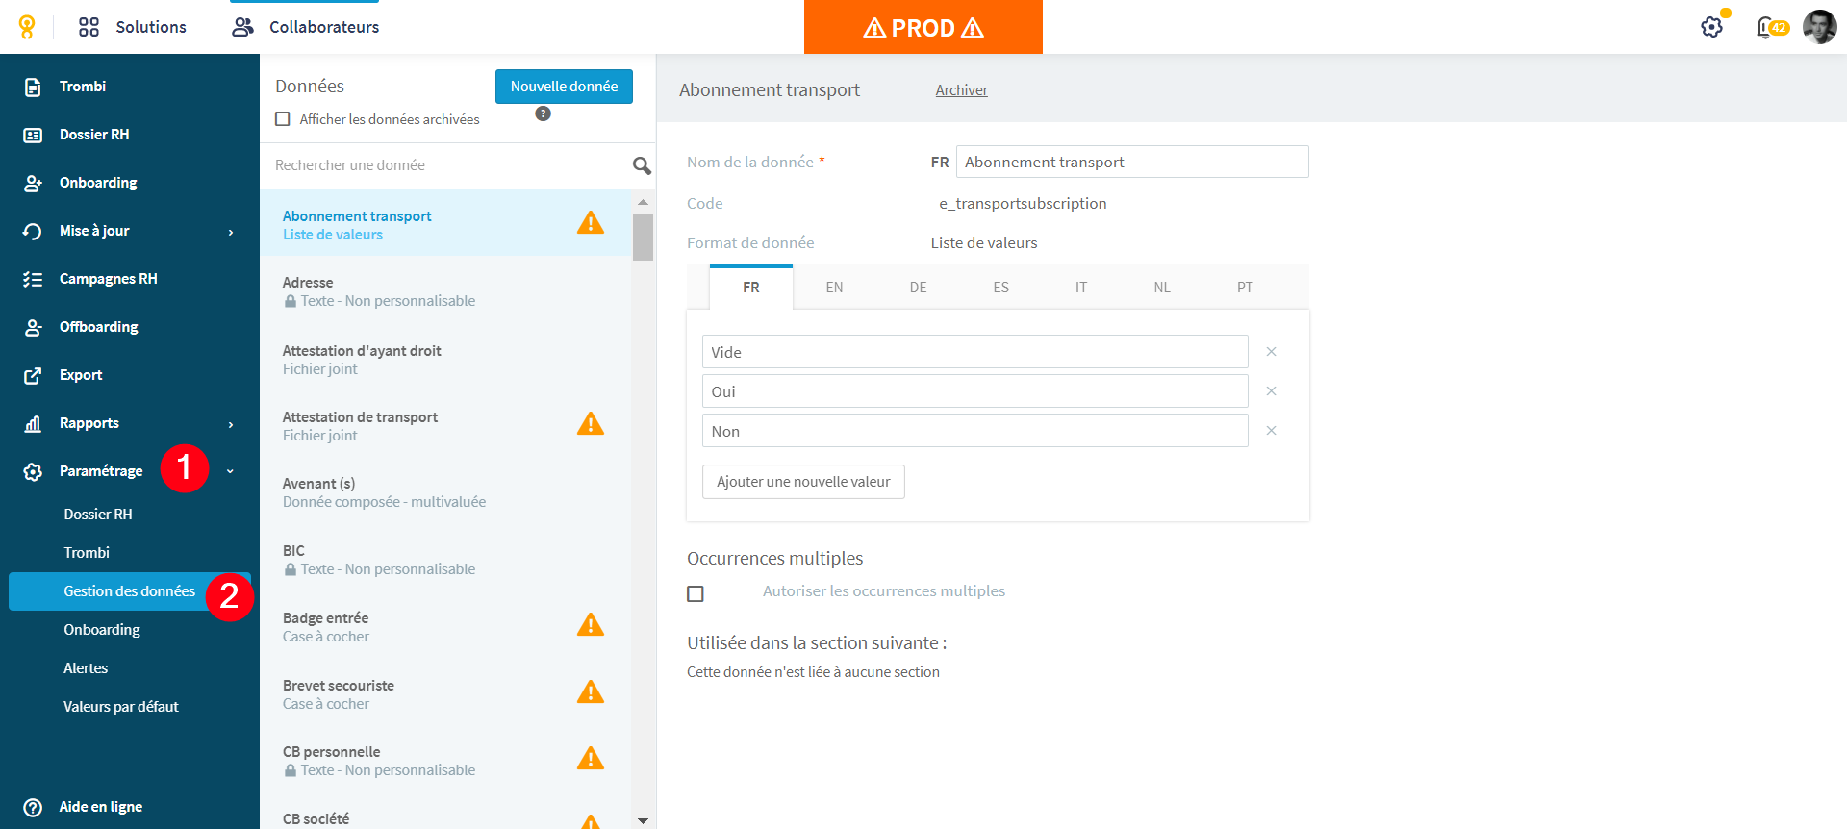Click warning icon on Abonnement transport

[591, 223]
